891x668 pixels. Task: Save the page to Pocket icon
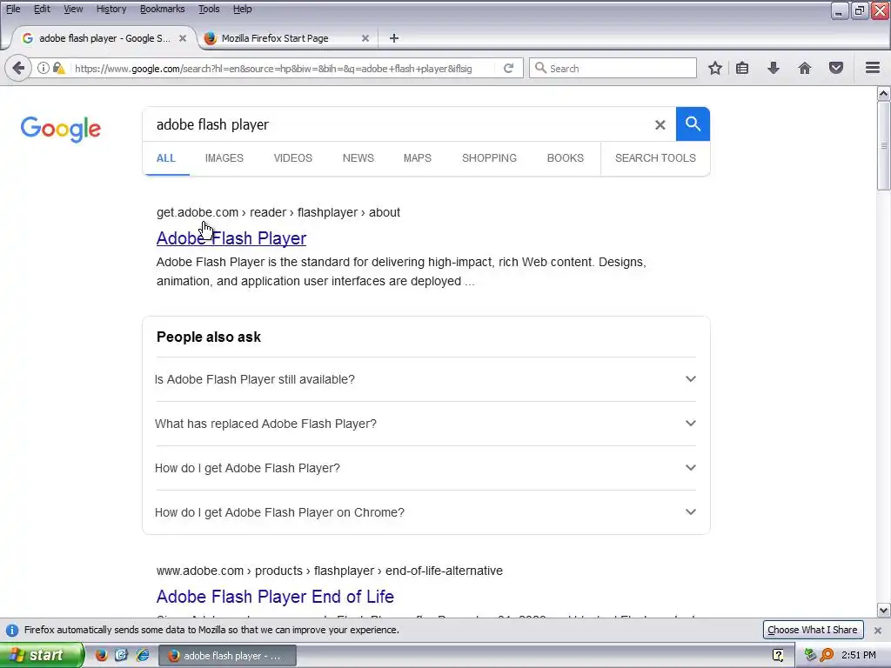[x=836, y=68]
